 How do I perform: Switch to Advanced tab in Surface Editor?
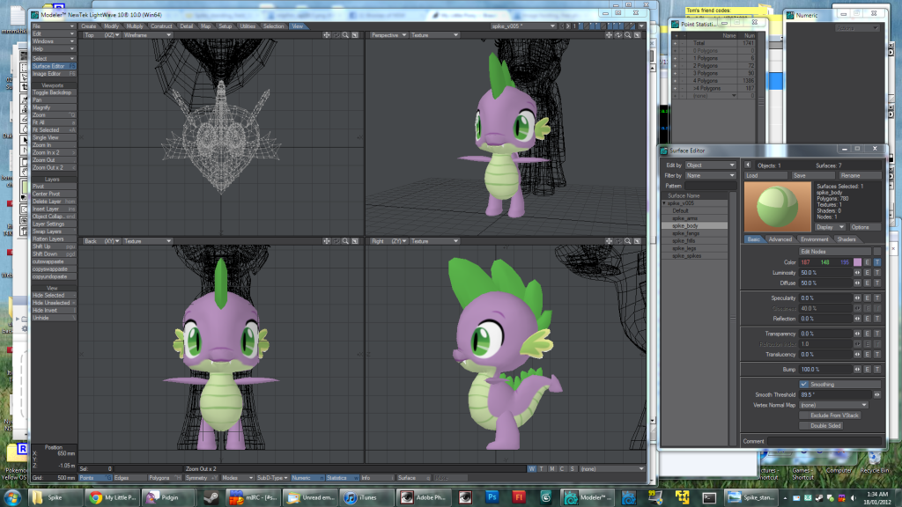pyautogui.click(x=780, y=239)
